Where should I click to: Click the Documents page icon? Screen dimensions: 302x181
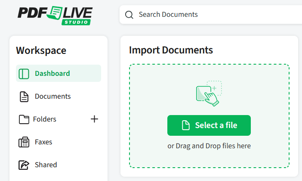[24, 97]
